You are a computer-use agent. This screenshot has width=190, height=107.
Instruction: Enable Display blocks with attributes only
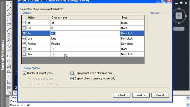point(72,73)
